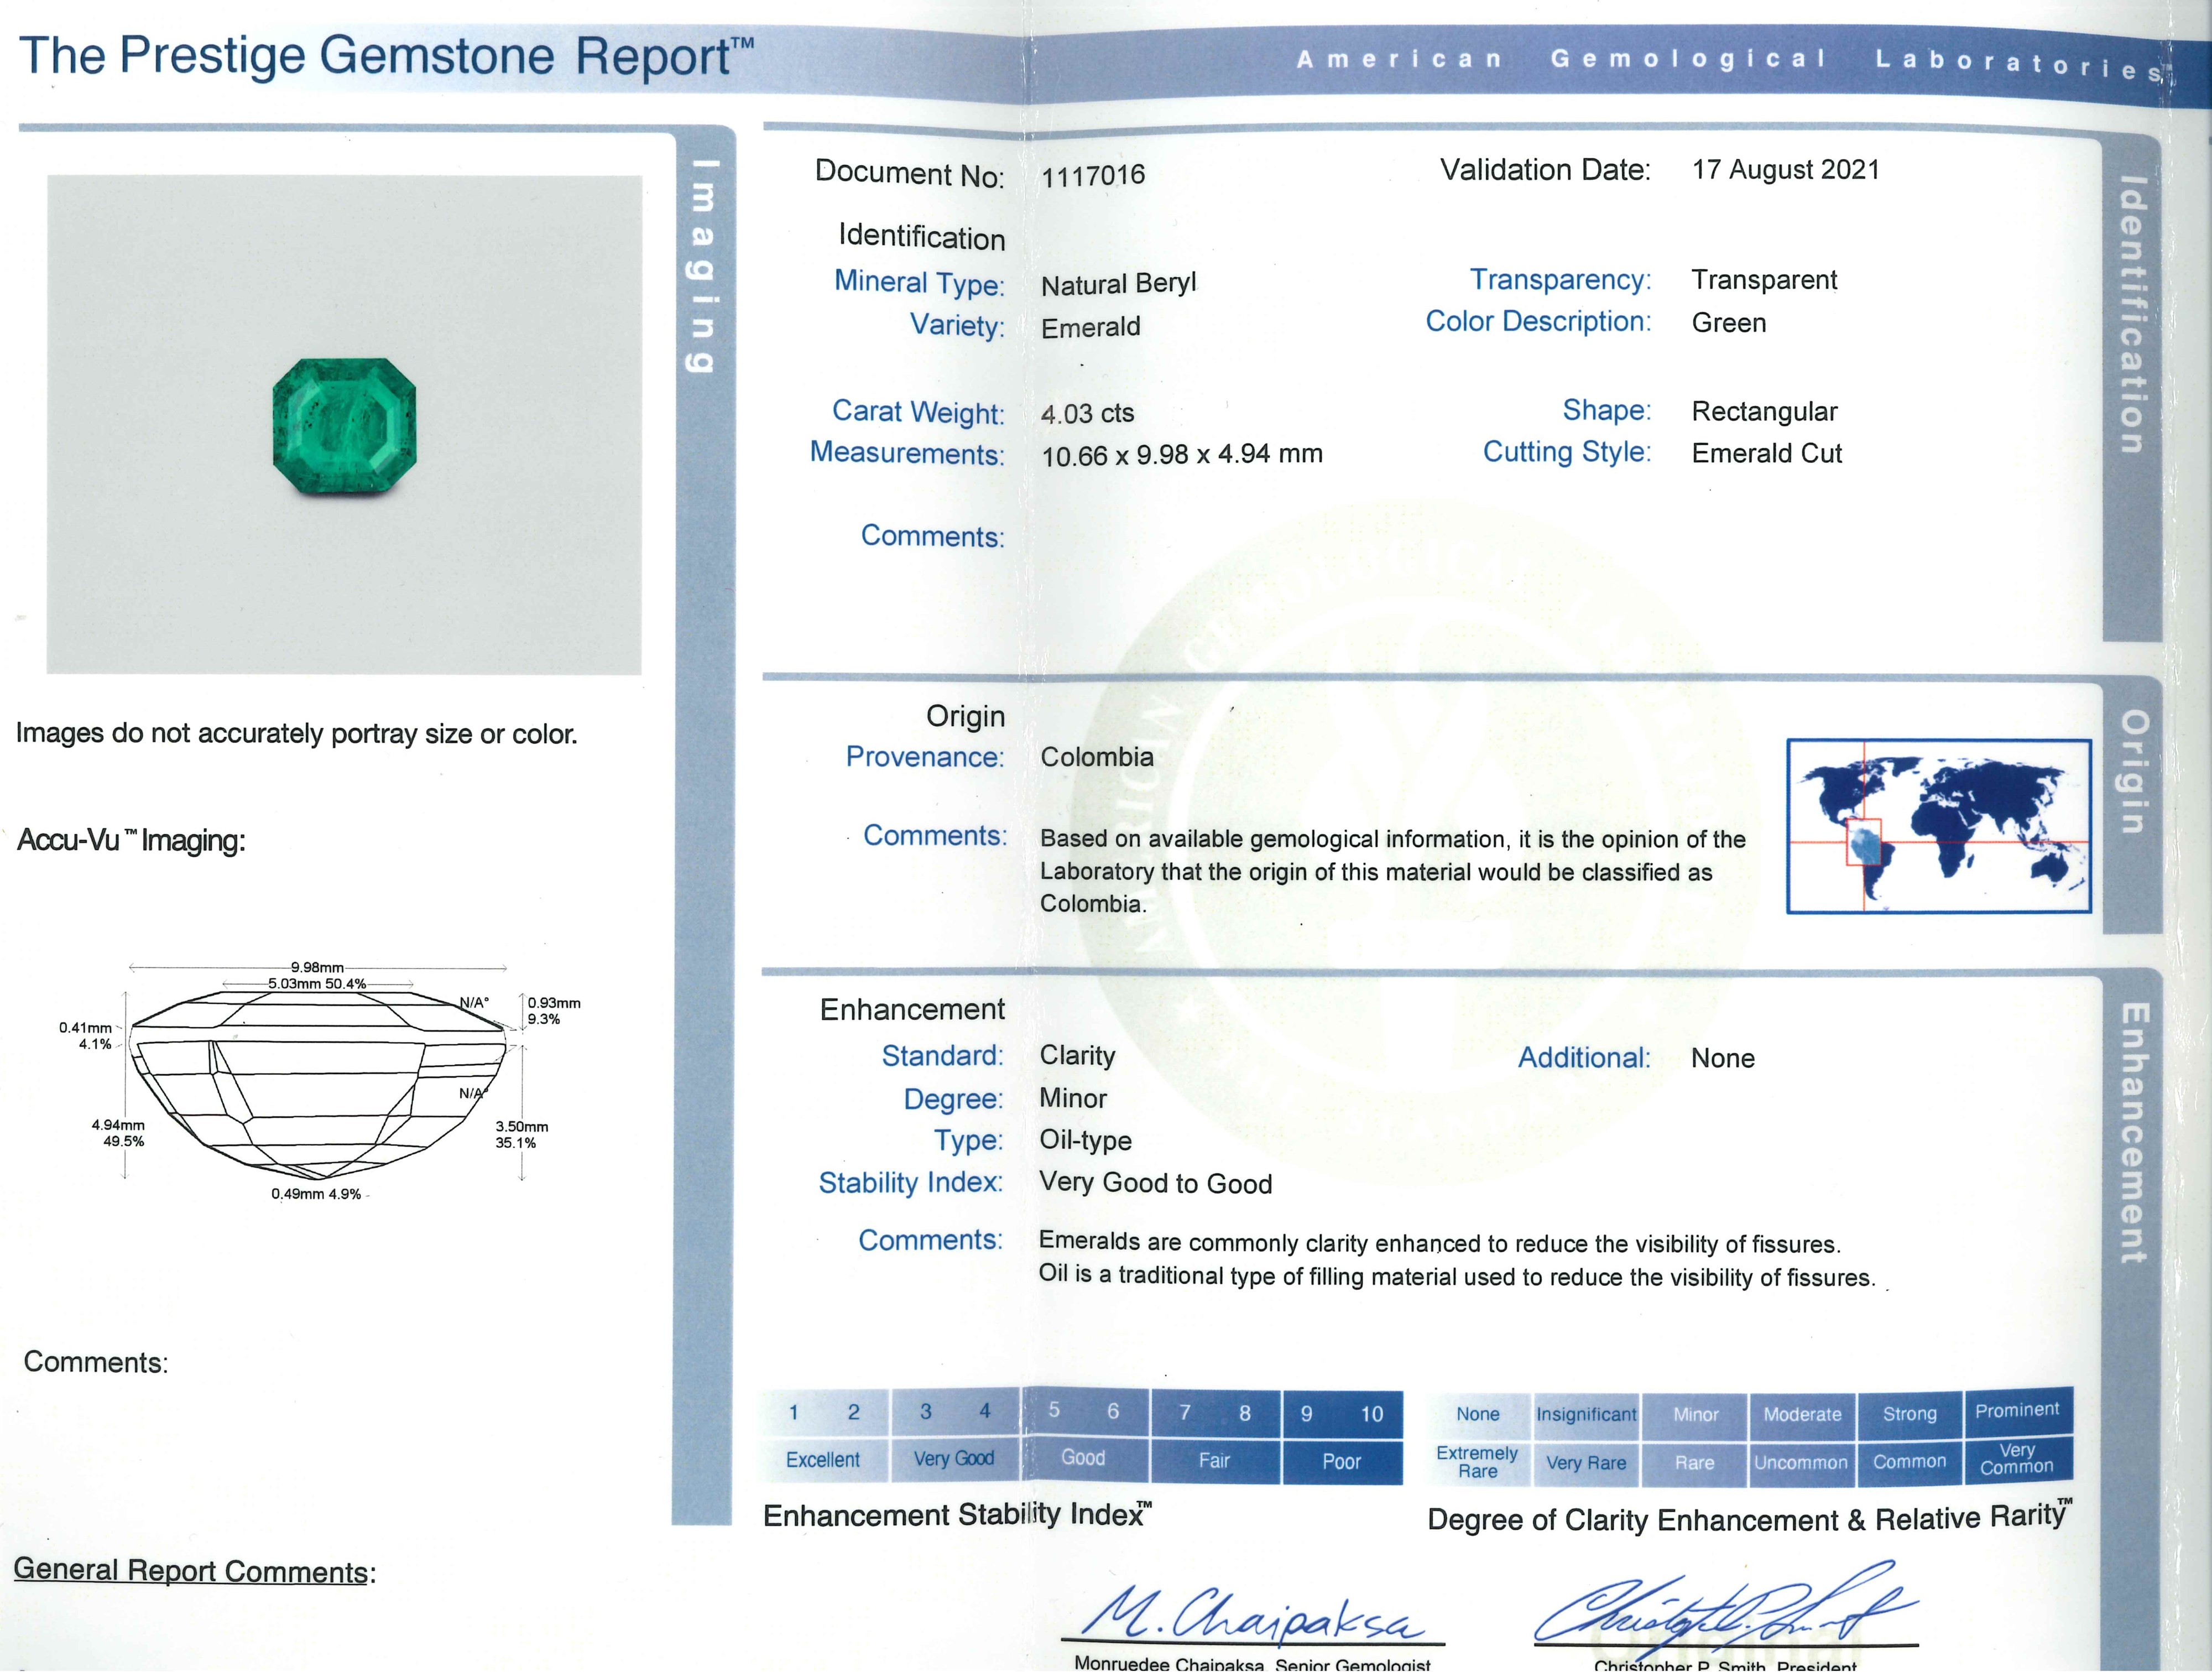Click the Emerald Cut cutting style value
This screenshot has width=2212, height=1672.
click(x=1766, y=454)
